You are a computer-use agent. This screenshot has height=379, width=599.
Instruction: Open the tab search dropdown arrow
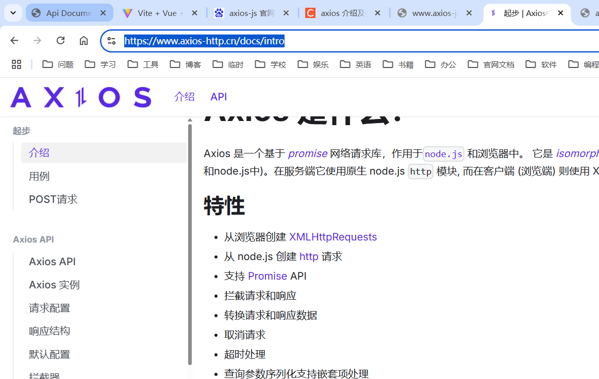[13, 13]
